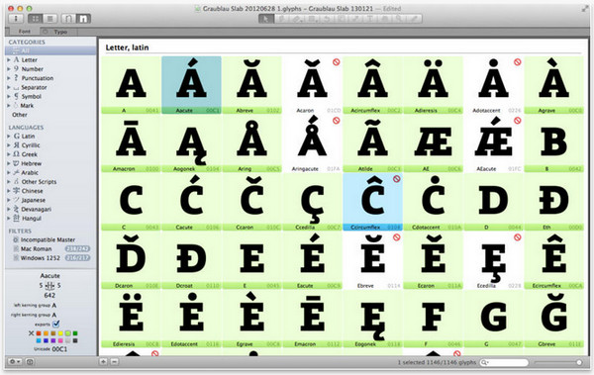Enter fullscreen with the top-right arrows icon
594x375 pixels.
tap(585, 9)
